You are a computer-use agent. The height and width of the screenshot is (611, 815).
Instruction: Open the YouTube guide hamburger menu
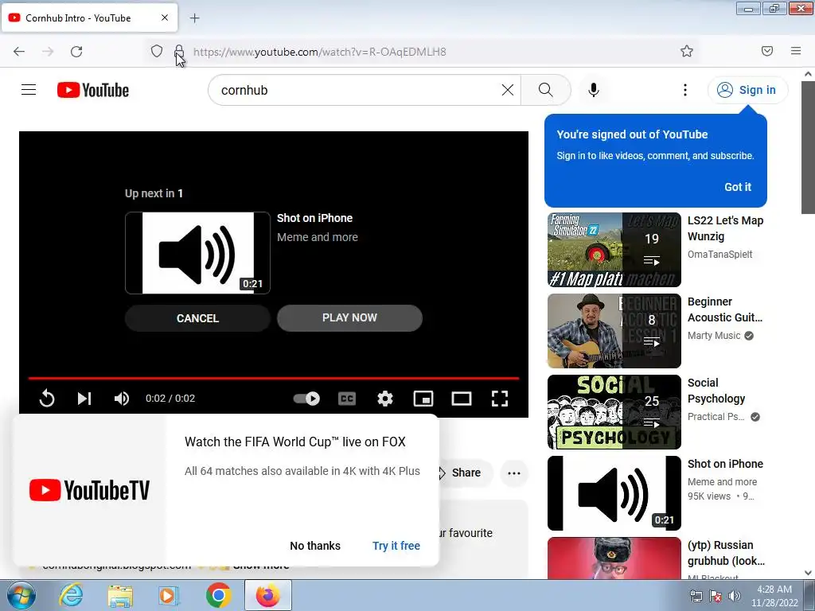[x=29, y=90]
